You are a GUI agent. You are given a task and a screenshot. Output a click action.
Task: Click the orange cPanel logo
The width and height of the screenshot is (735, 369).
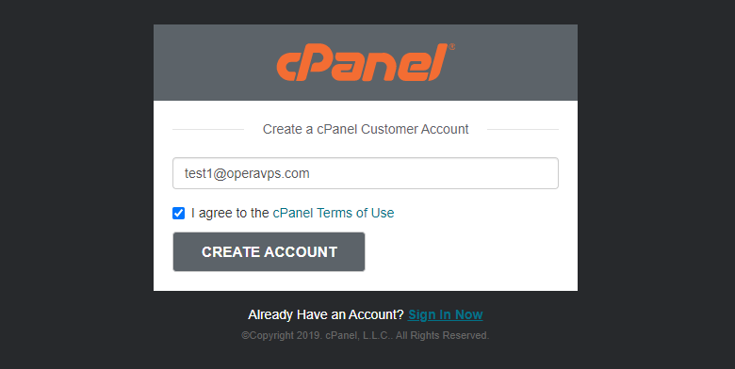click(x=366, y=62)
